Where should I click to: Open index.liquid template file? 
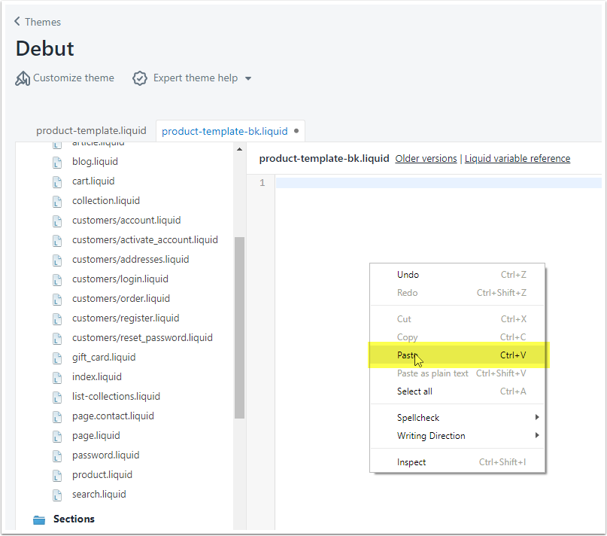tap(97, 376)
